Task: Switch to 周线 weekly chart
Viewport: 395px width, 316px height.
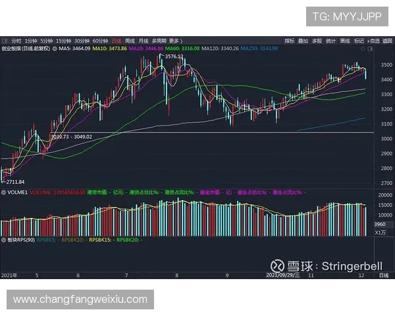Action: [x=130, y=40]
